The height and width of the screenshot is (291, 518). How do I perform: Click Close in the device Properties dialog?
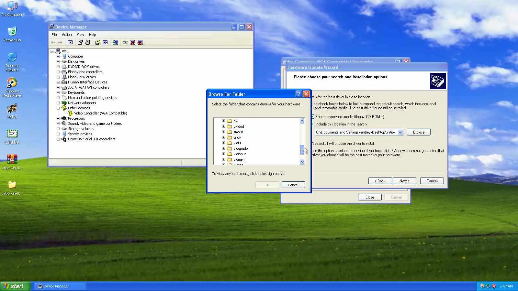point(370,197)
